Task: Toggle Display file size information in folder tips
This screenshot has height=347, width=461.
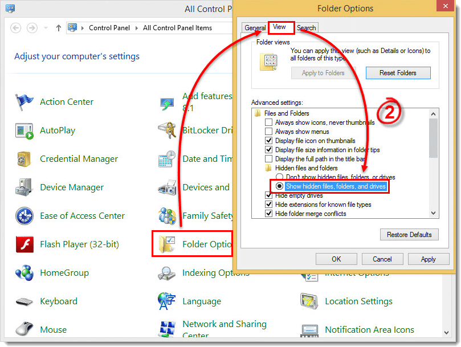Action: (x=268, y=150)
